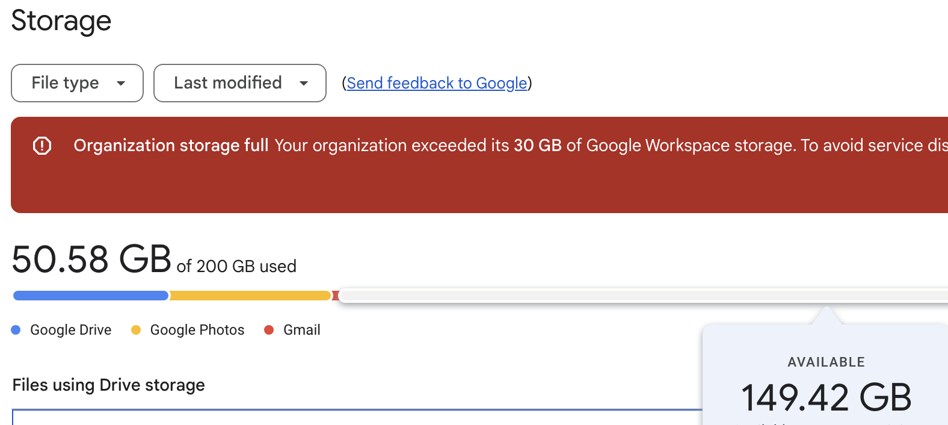This screenshot has height=425, width=948.
Task: Open the Send feedback to Google link
Action: (437, 83)
